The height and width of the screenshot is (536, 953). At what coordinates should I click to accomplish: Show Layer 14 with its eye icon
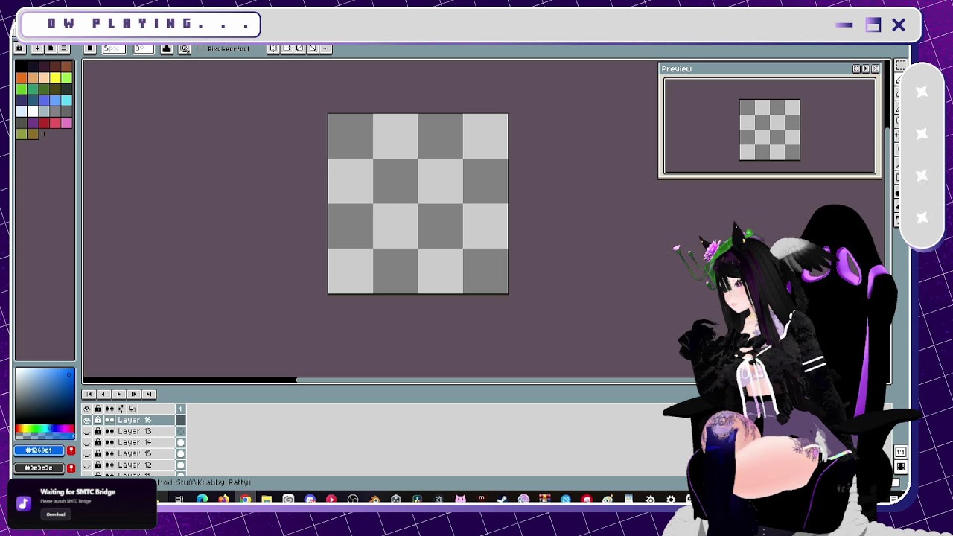click(x=87, y=442)
